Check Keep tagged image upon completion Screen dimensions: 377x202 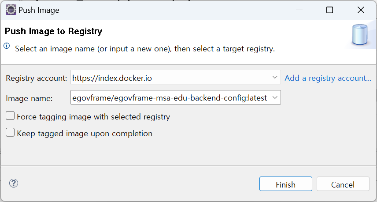tap(10, 133)
